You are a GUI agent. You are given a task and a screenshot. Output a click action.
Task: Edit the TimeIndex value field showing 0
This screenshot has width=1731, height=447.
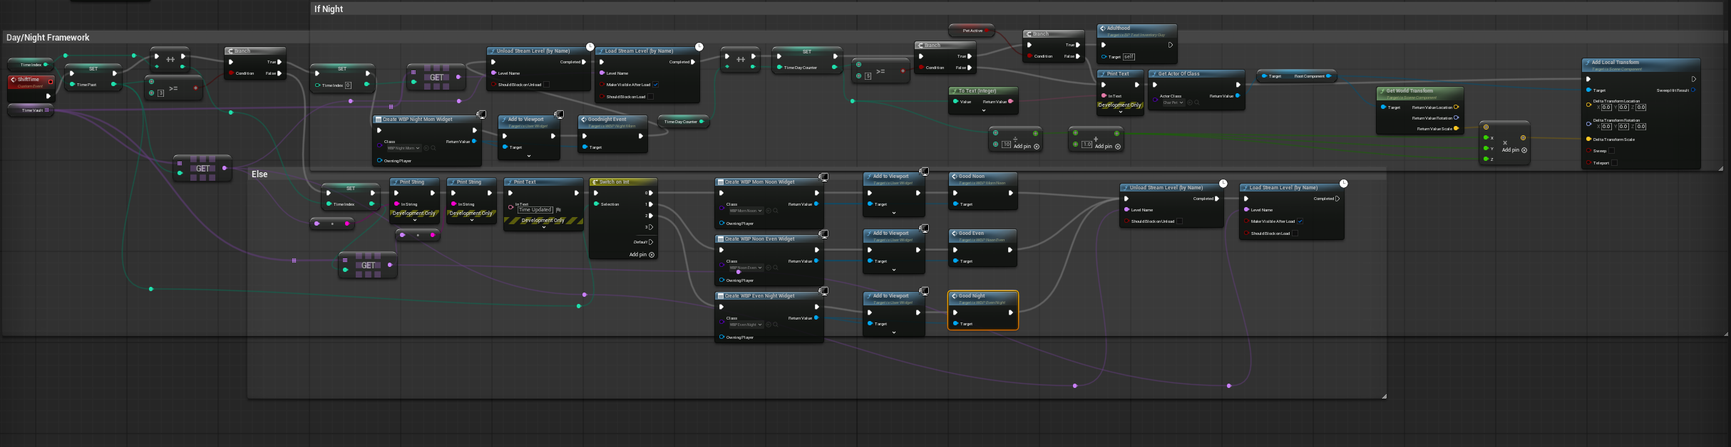tap(348, 85)
